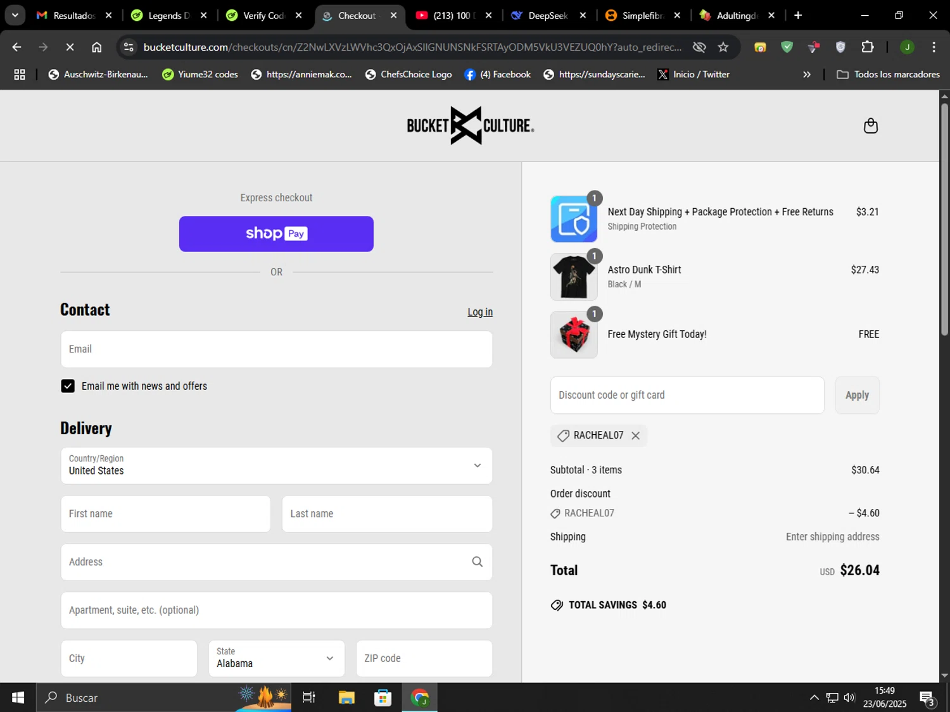Click the Address input field

(277, 562)
